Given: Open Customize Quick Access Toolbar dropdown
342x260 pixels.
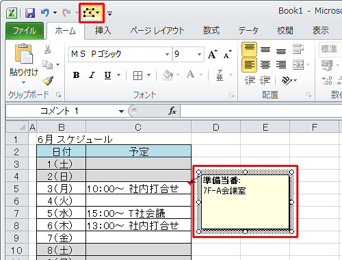Looking at the screenshot, I should pyautogui.click(x=110, y=14).
